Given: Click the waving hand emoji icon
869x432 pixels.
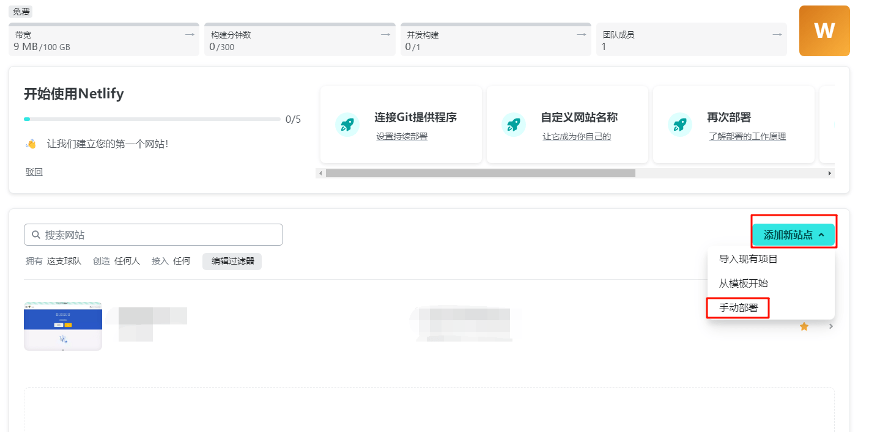Looking at the screenshot, I should pyautogui.click(x=31, y=144).
